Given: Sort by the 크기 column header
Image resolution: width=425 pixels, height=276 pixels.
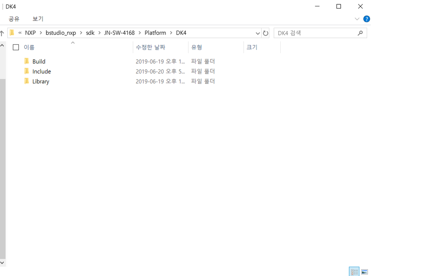Looking at the screenshot, I should click(x=252, y=47).
